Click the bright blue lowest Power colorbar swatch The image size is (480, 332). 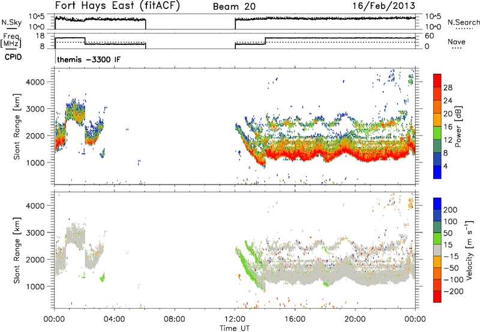[x=437, y=172]
